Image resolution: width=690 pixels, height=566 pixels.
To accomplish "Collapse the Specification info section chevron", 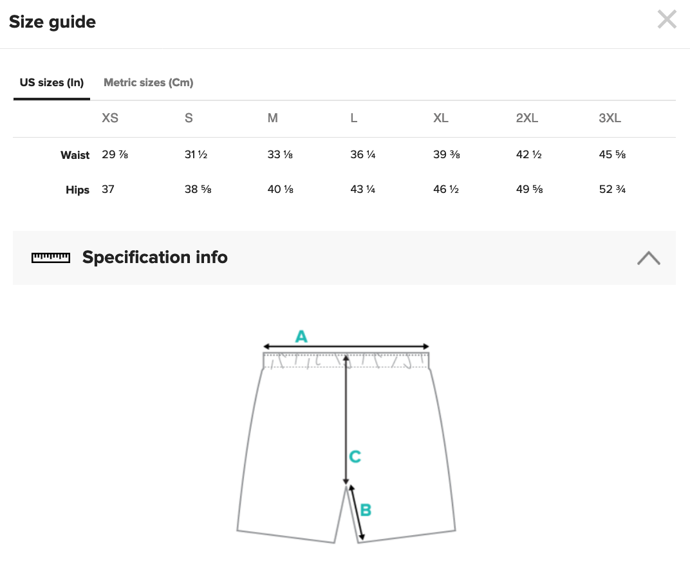I will [x=649, y=258].
